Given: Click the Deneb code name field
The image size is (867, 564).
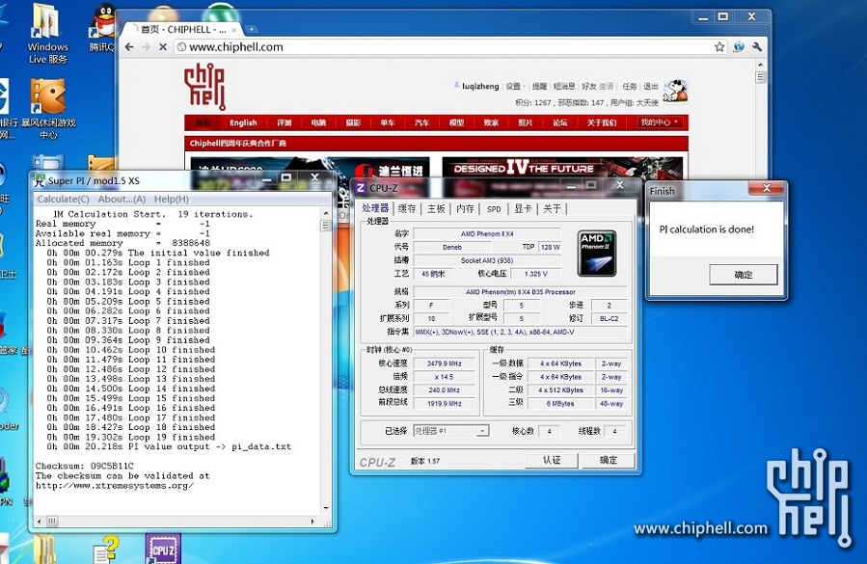Looking at the screenshot, I should click(451, 247).
